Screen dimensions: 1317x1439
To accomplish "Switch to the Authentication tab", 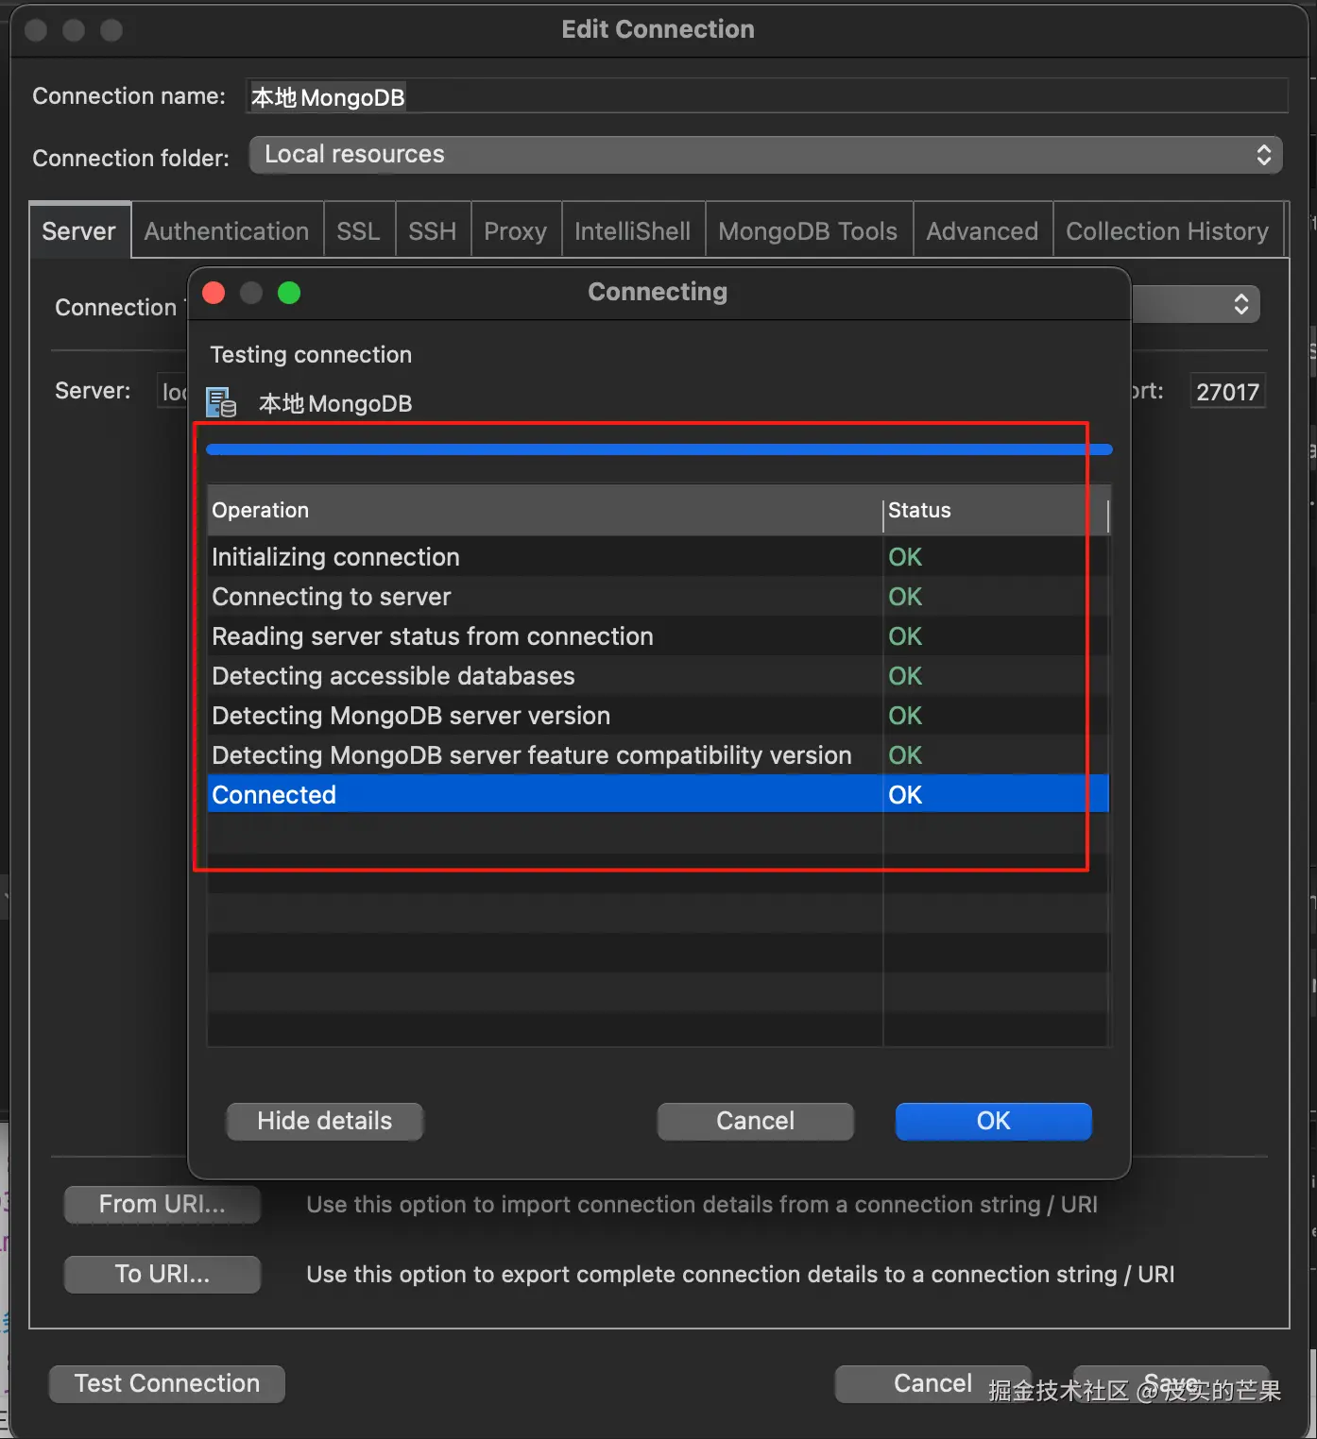I will pyautogui.click(x=227, y=230).
